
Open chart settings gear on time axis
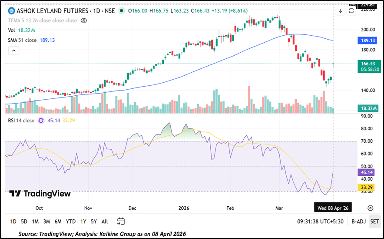click(x=370, y=208)
